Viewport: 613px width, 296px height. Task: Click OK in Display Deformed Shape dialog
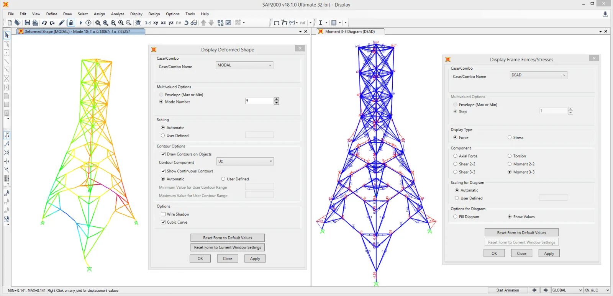tap(200, 258)
